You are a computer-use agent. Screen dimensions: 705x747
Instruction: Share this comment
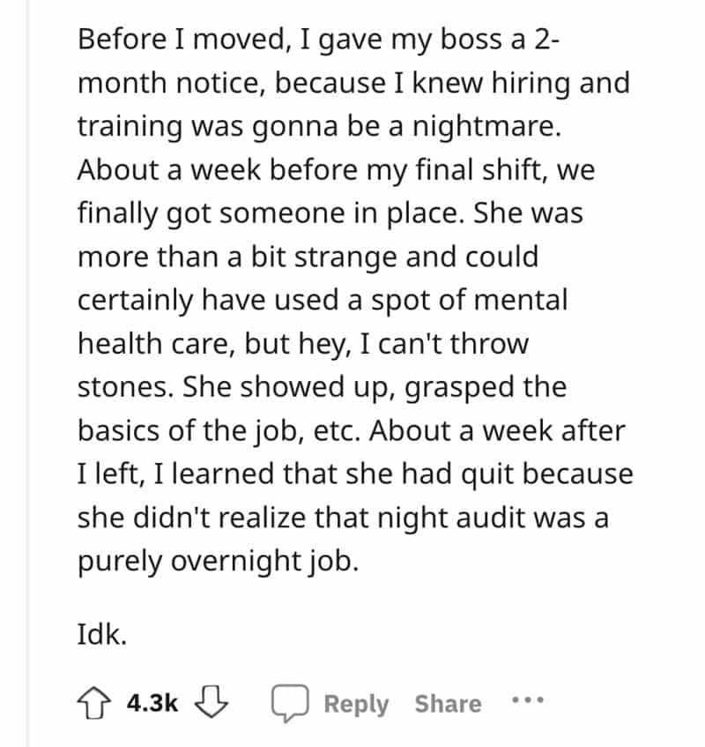[x=448, y=704]
